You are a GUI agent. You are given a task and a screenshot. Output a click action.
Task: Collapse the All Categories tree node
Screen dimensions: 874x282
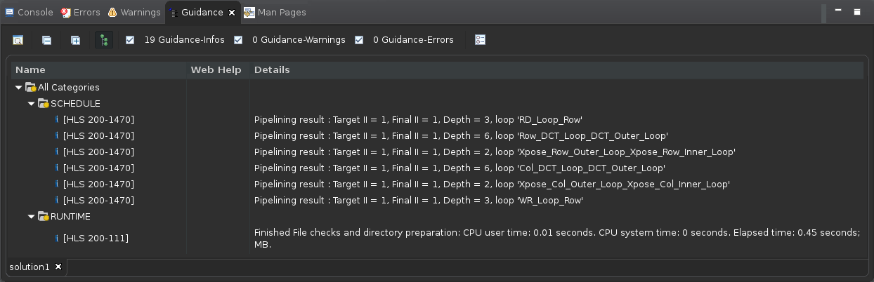(18, 88)
